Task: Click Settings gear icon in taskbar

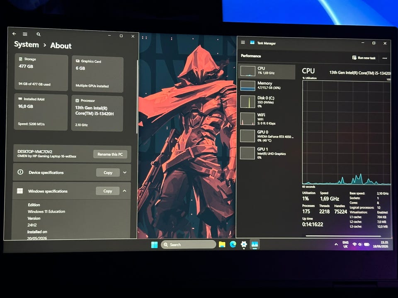Action: point(244,244)
